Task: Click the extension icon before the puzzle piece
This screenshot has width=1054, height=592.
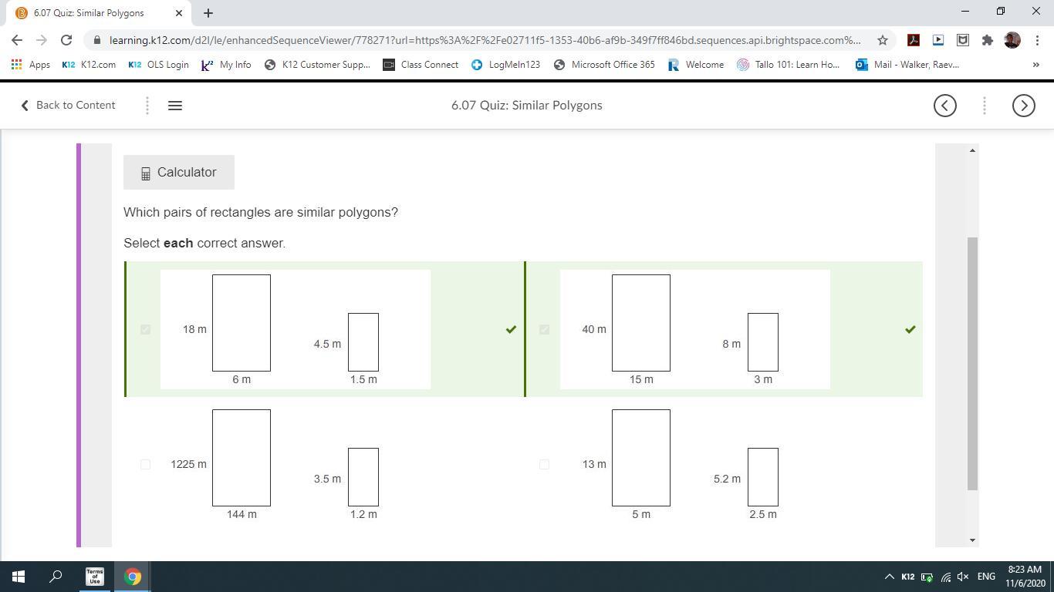Action: (963, 40)
